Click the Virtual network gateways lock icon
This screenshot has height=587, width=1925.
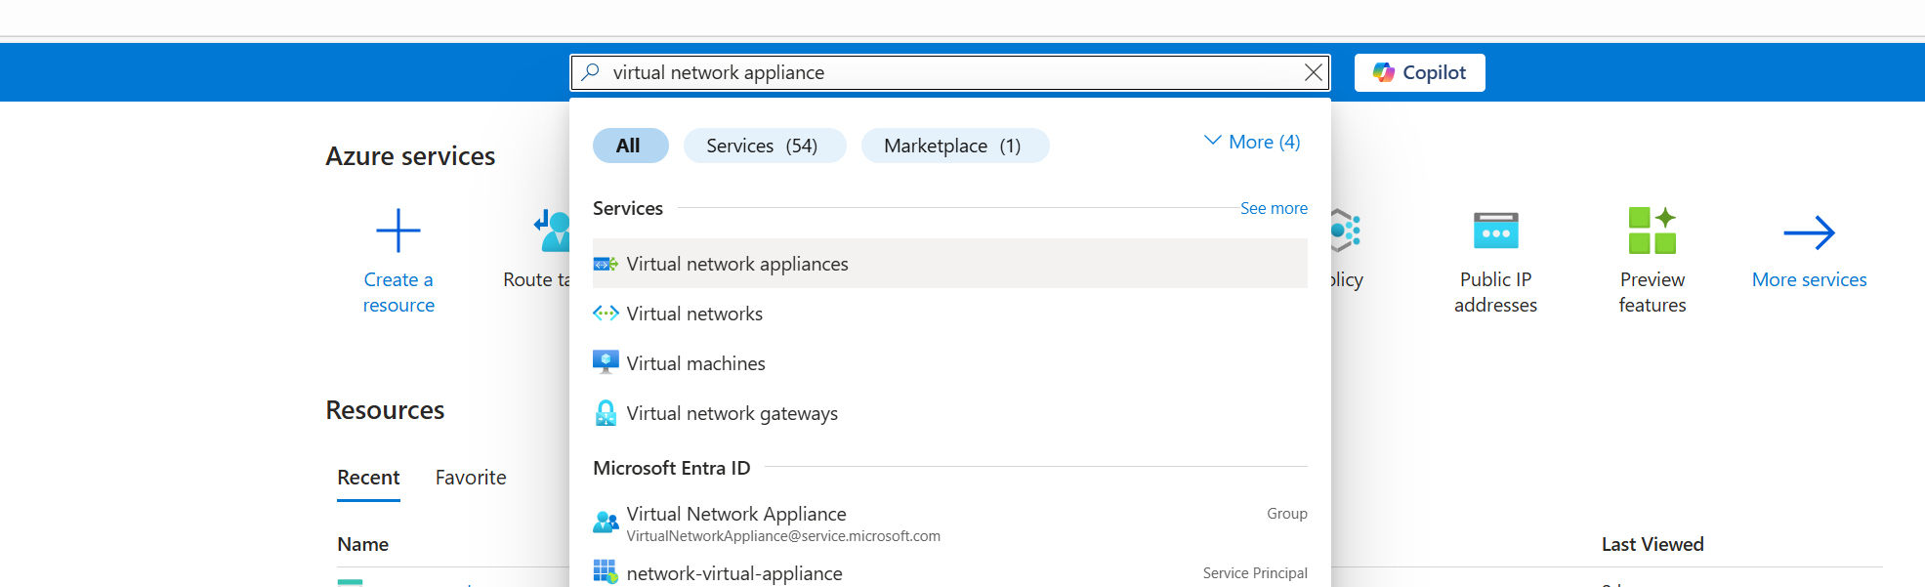point(606,413)
